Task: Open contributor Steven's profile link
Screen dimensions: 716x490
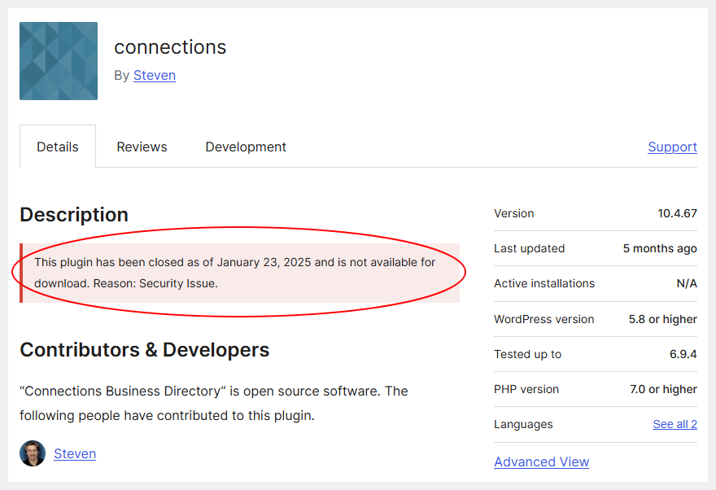Action: [75, 453]
